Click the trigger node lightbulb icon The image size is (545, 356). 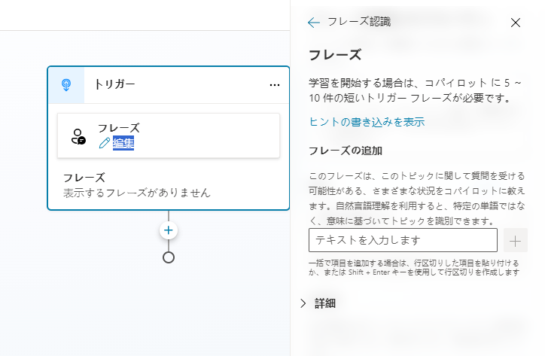pos(66,85)
